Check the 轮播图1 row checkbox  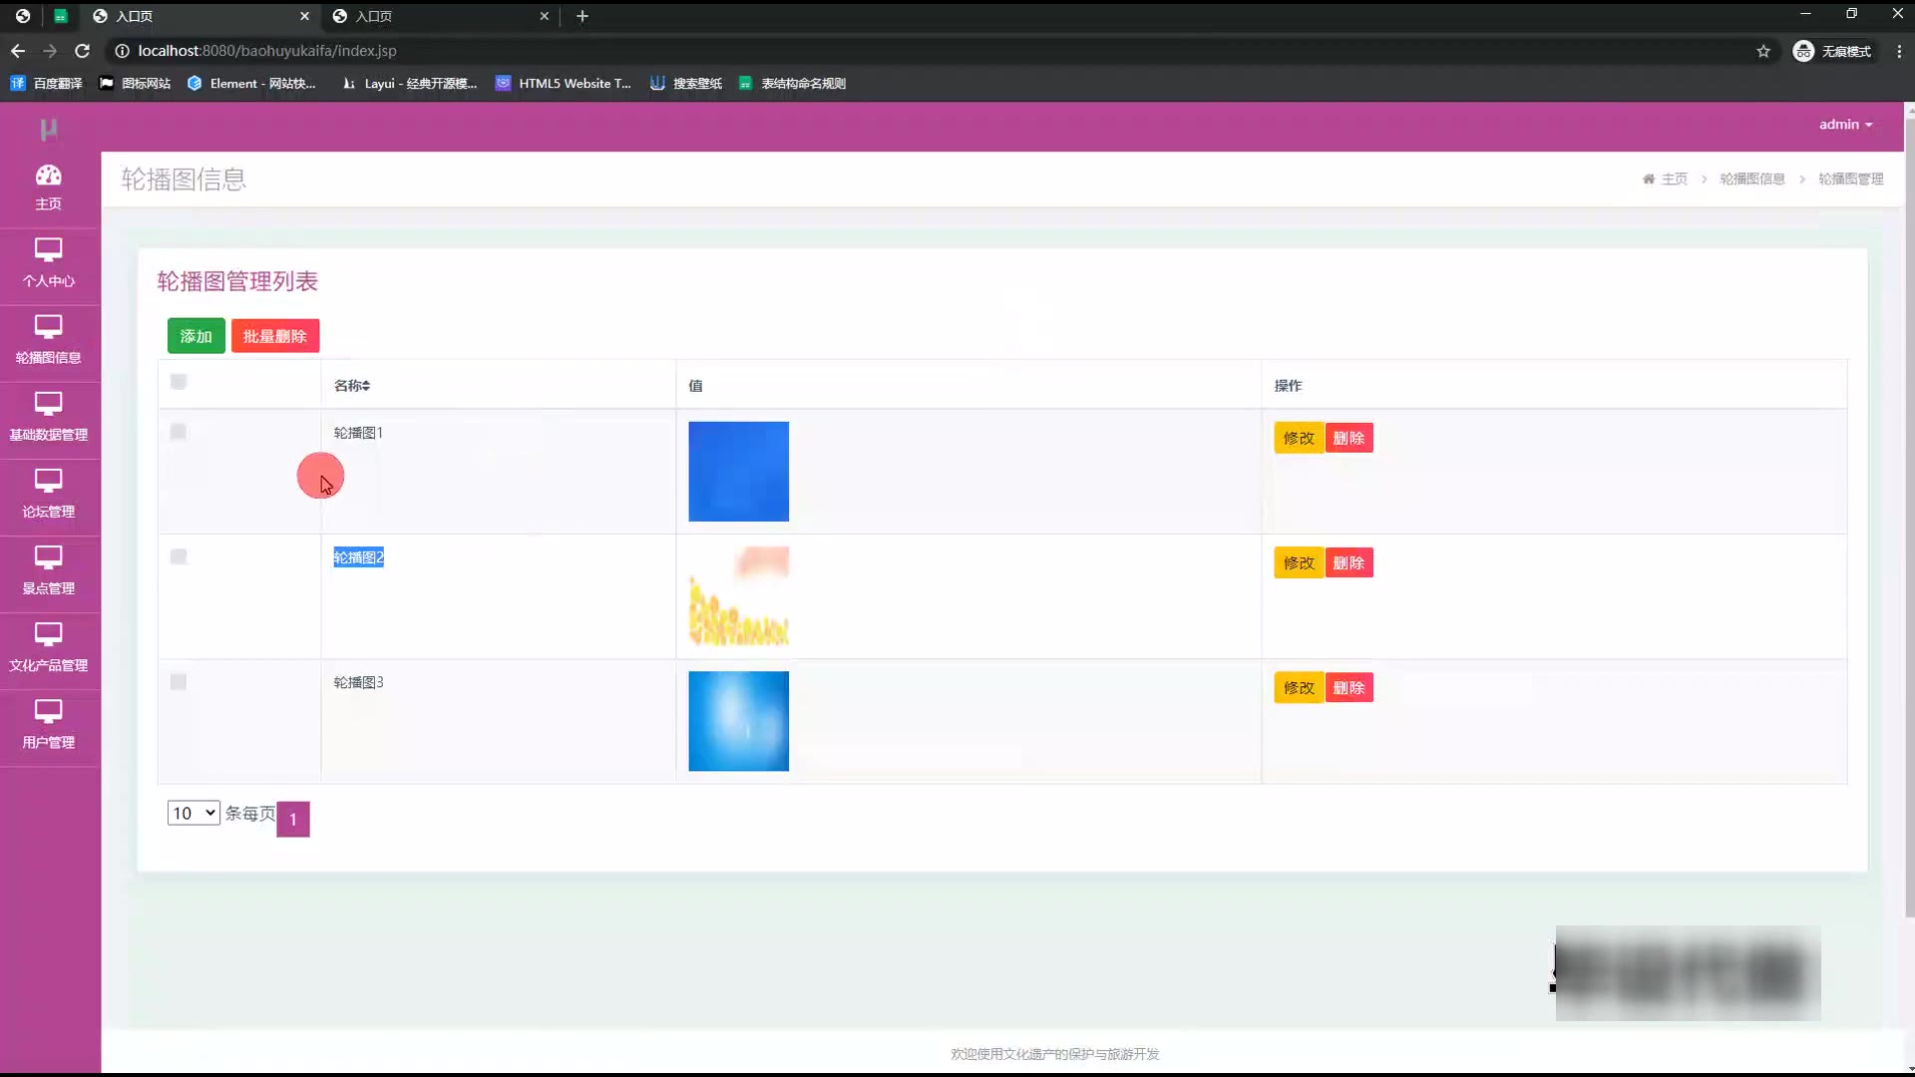[179, 432]
